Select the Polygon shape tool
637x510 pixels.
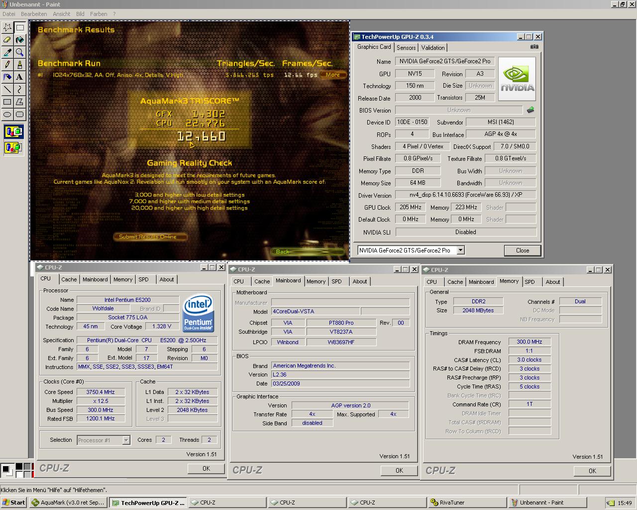(19, 102)
